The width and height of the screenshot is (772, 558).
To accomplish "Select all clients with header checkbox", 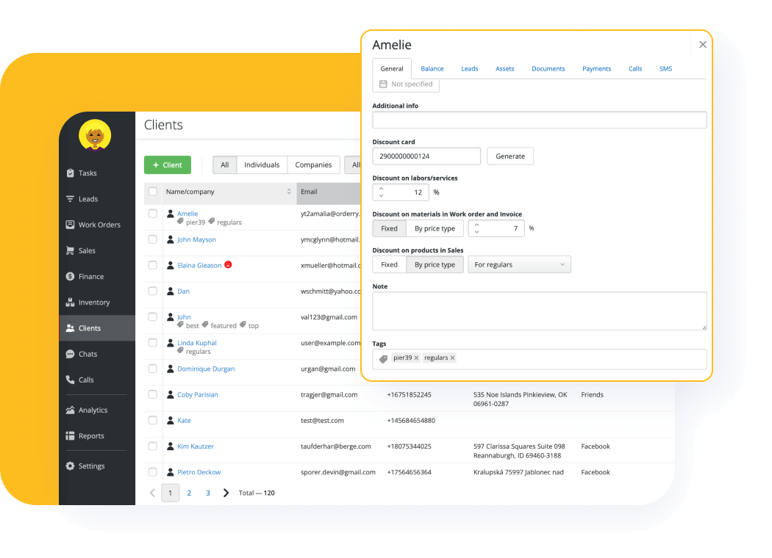I will pyautogui.click(x=153, y=192).
